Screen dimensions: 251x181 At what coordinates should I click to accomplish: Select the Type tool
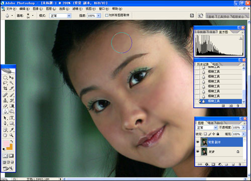click(x=12, y=118)
